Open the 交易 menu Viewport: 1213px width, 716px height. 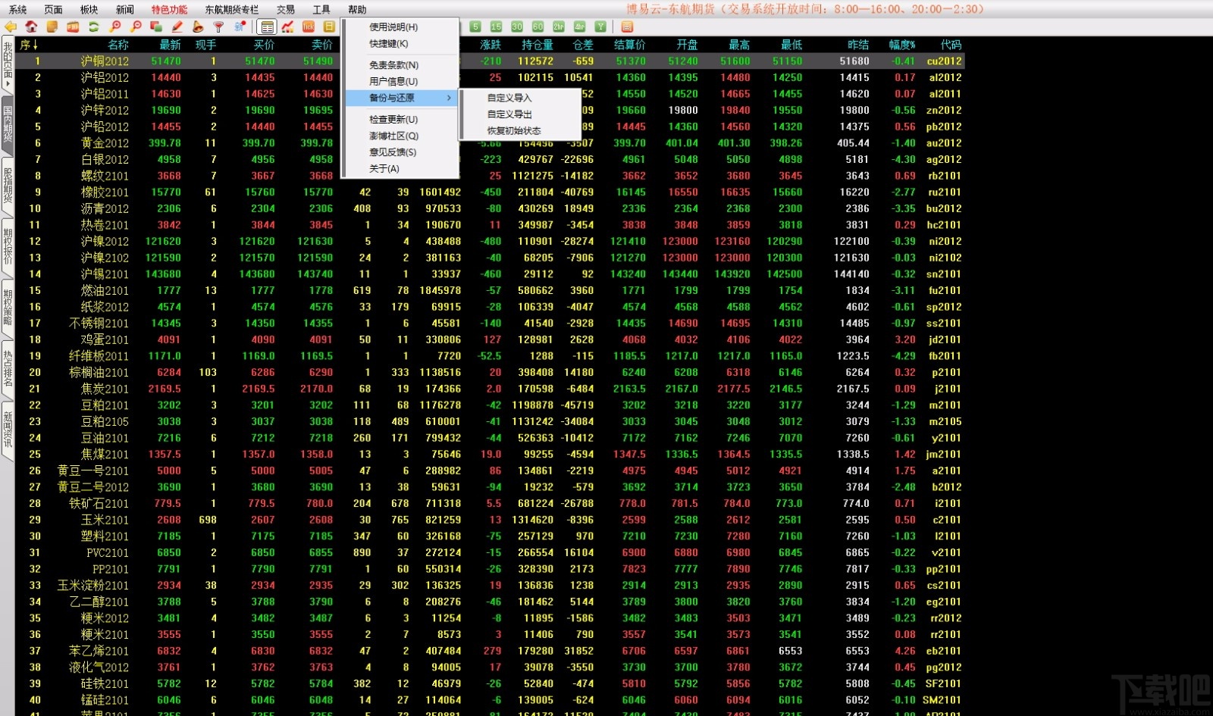[285, 10]
